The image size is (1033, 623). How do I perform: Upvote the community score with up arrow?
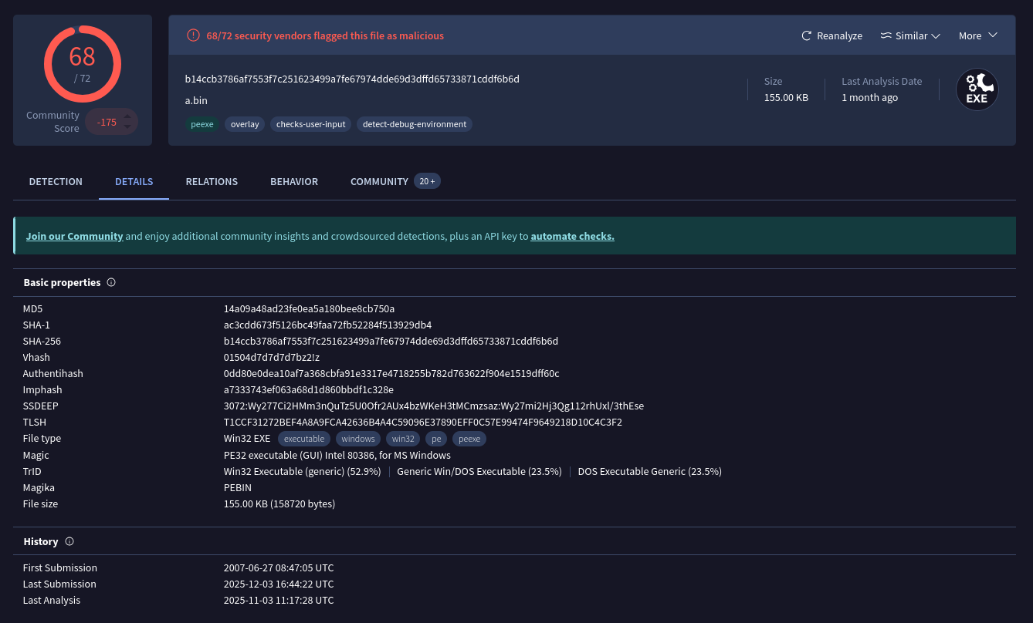tap(128, 116)
